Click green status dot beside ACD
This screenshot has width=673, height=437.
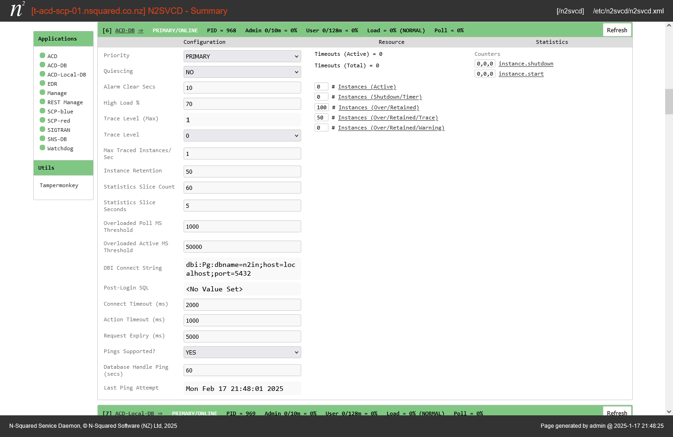[x=42, y=56]
